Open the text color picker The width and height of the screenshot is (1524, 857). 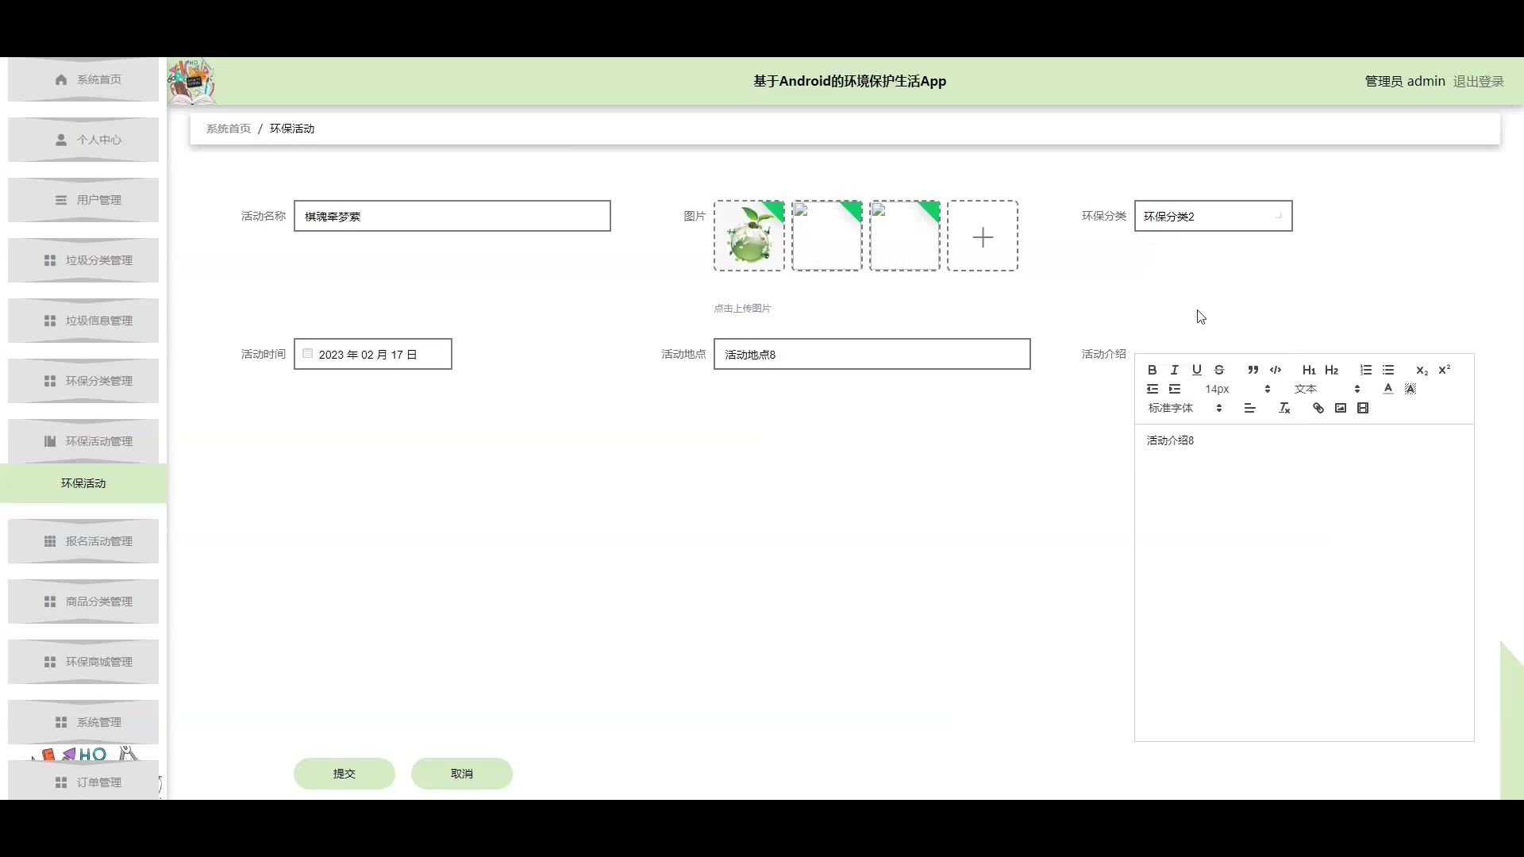(x=1387, y=390)
